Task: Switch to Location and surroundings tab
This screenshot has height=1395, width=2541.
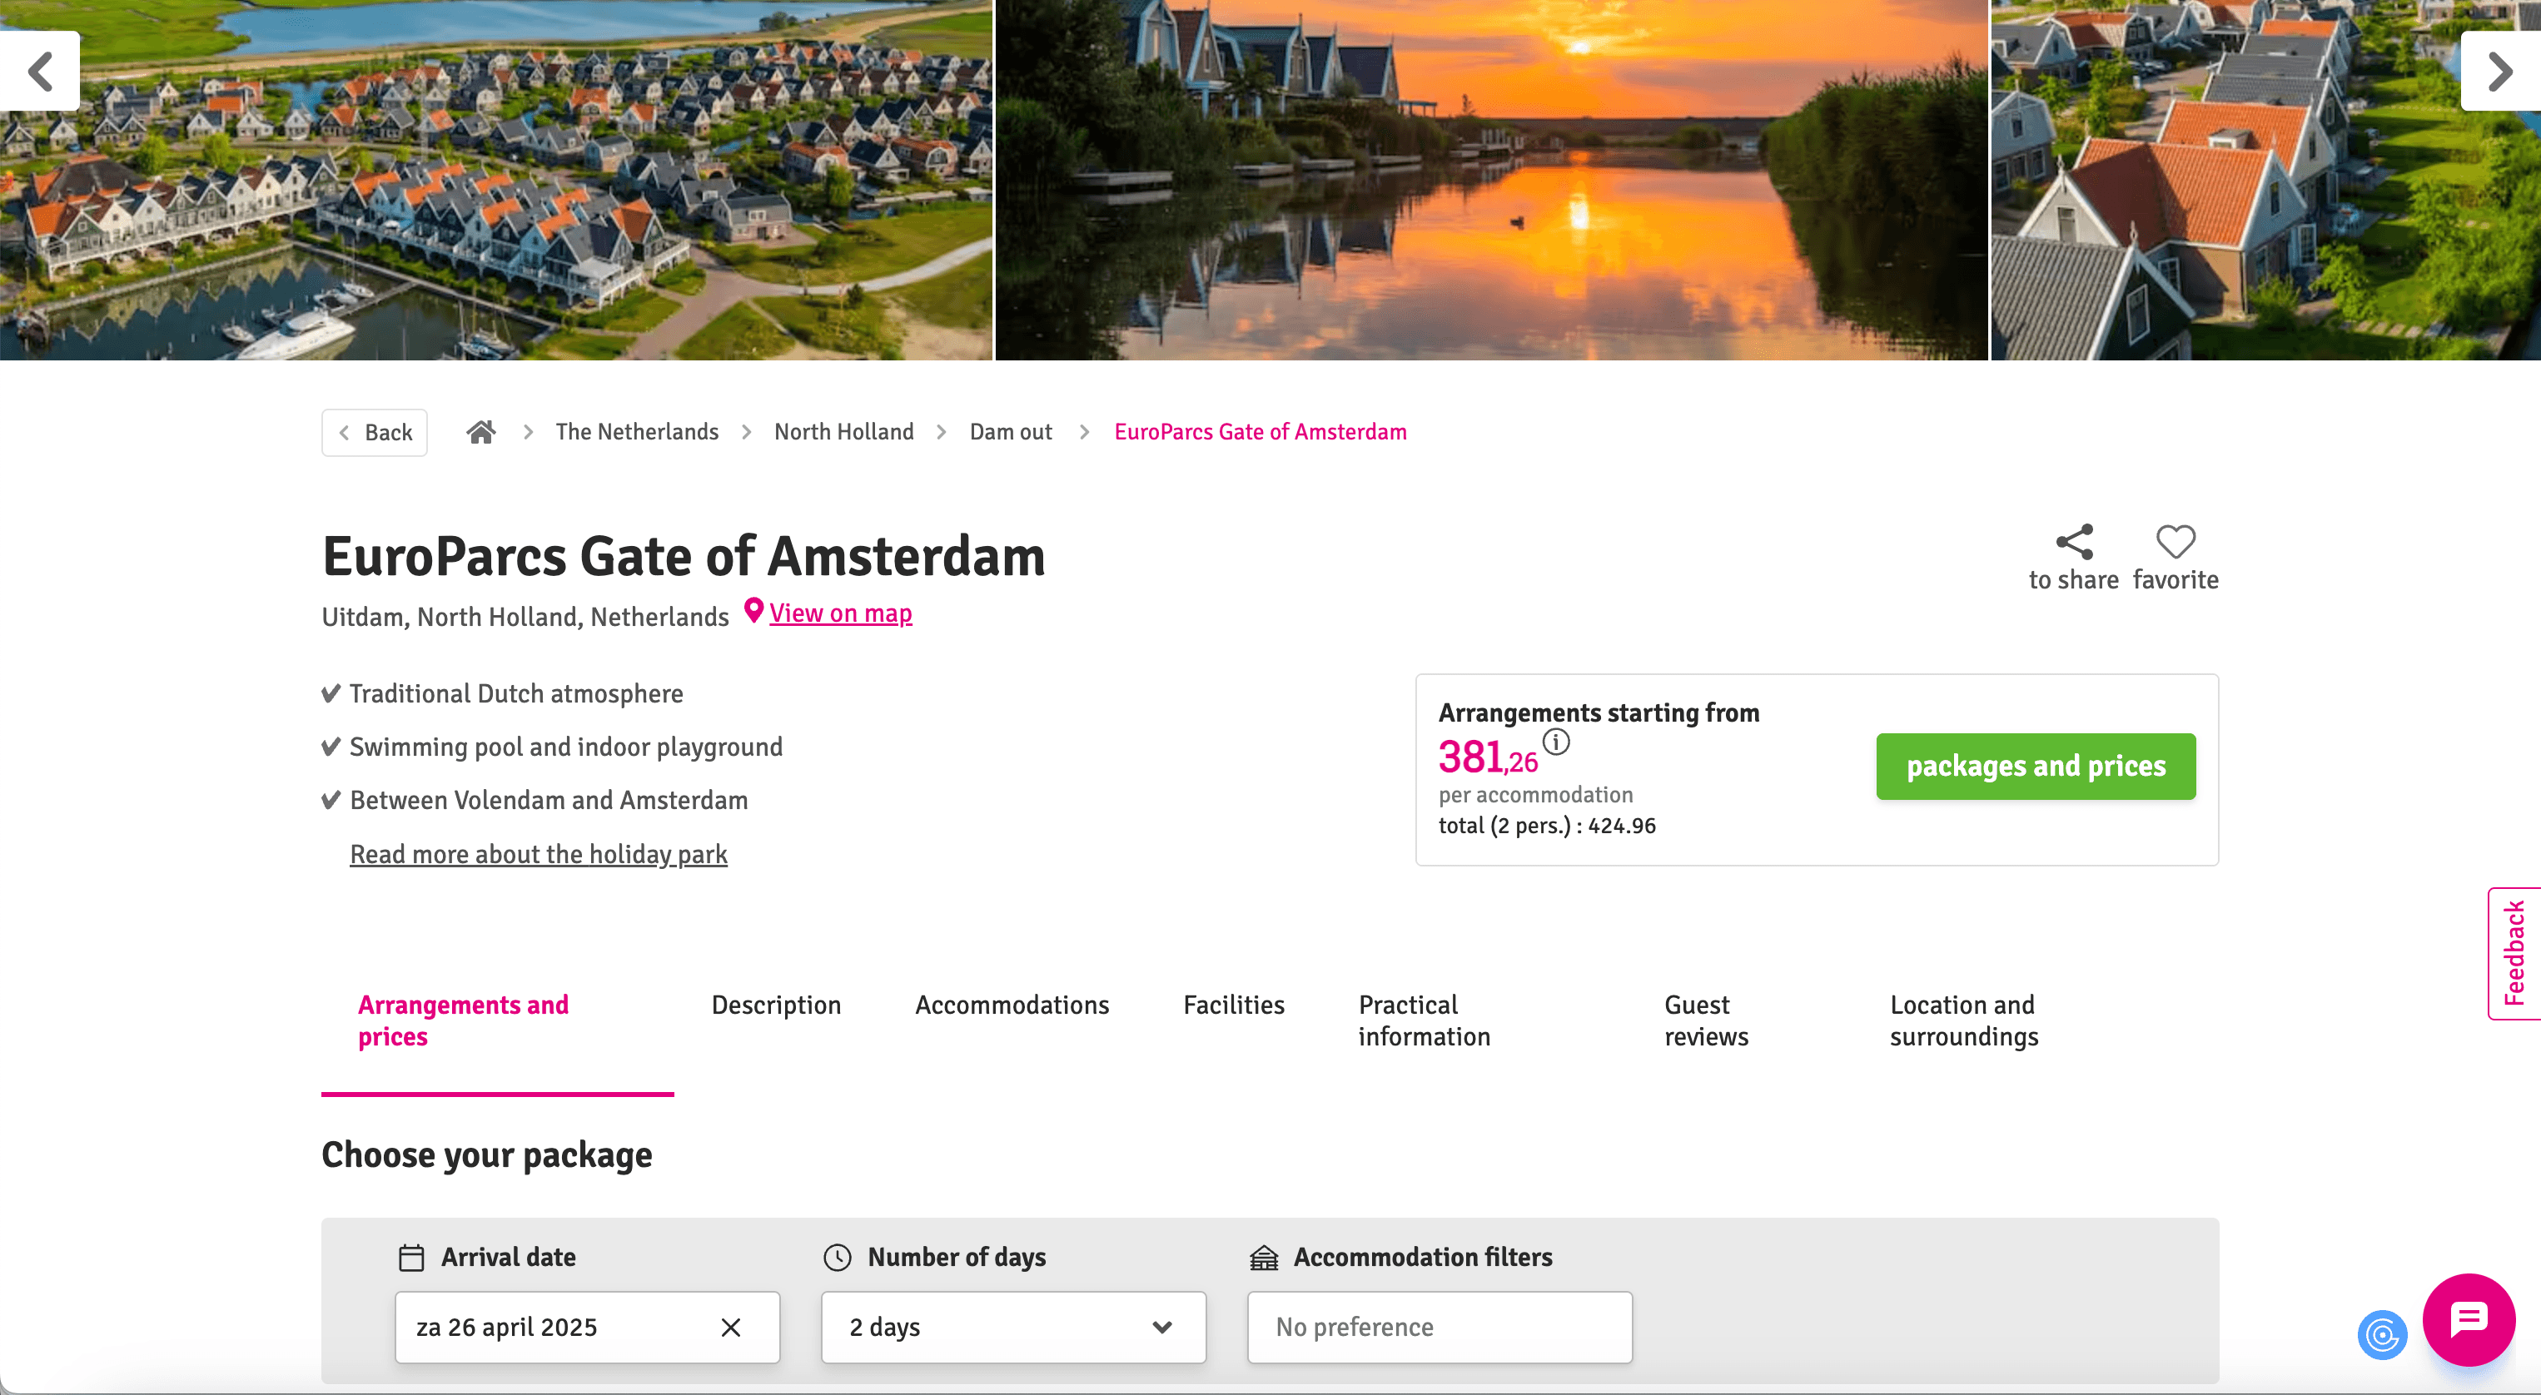Action: pyautogui.click(x=1964, y=1020)
